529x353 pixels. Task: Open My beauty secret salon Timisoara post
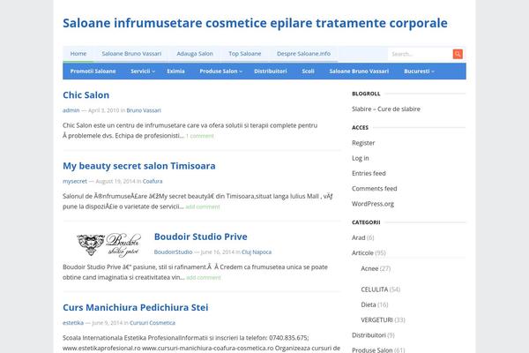click(x=139, y=166)
